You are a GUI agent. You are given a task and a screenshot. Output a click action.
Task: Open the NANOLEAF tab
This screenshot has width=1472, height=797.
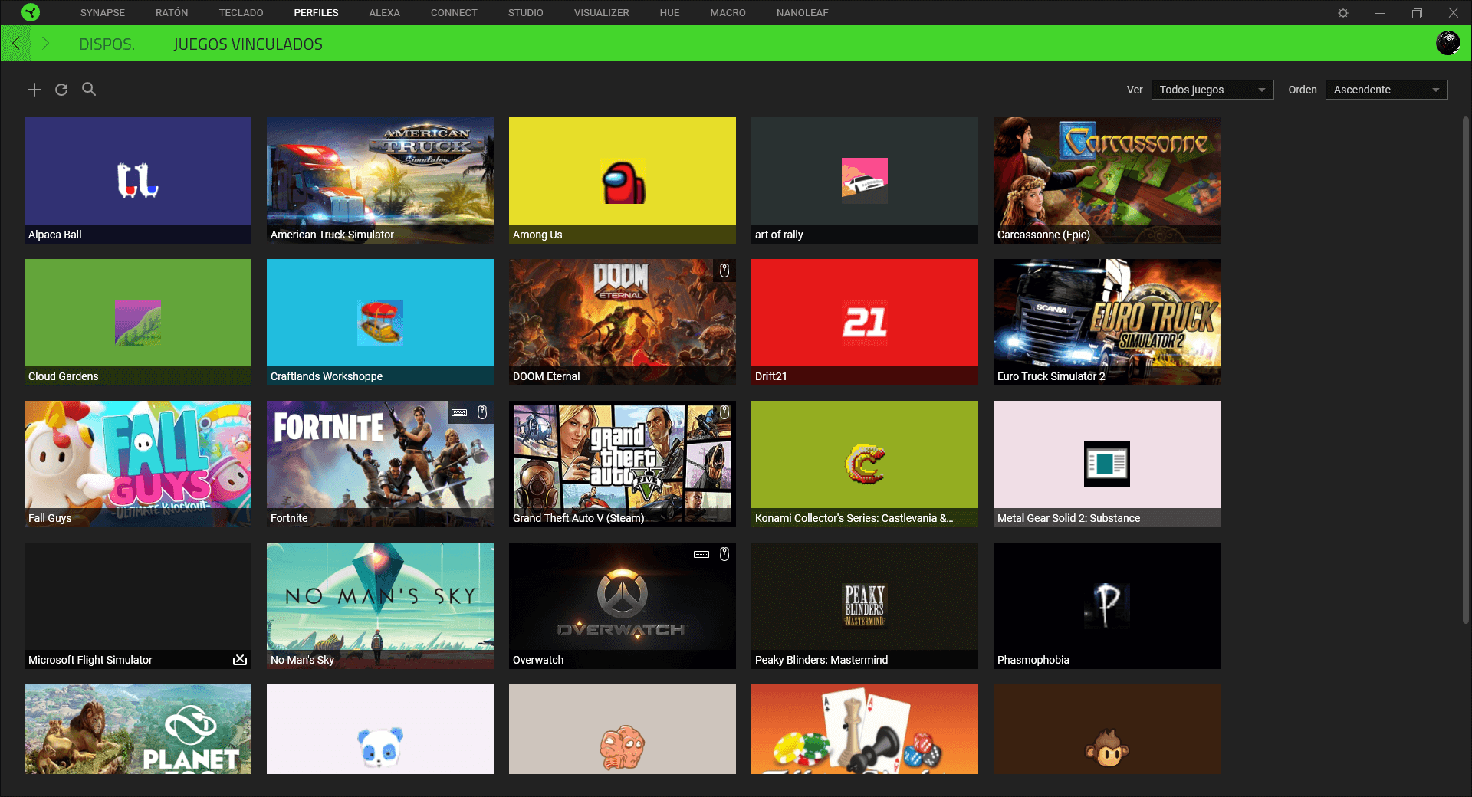pyautogui.click(x=803, y=13)
